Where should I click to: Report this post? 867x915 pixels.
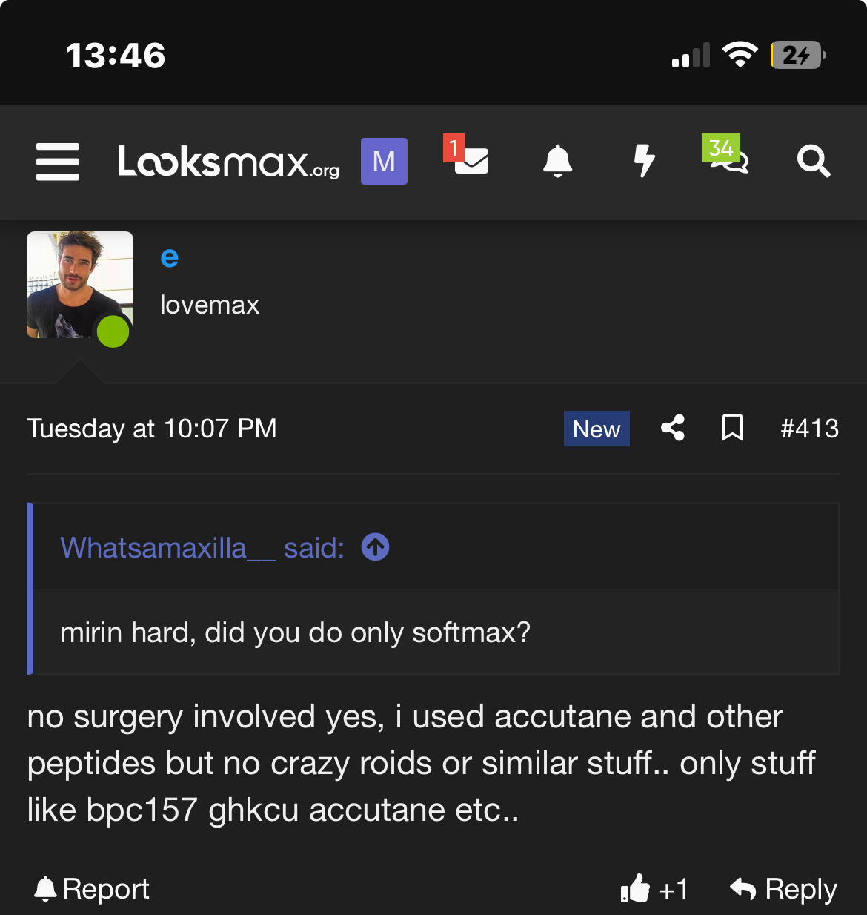pos(92,888)
